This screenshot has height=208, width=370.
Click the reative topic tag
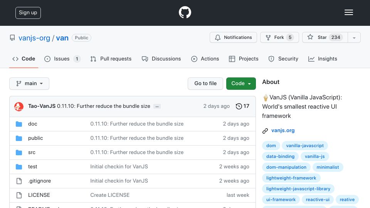coord(347,200)
